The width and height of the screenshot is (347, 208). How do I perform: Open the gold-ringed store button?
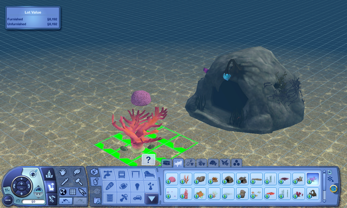[333, 188]
